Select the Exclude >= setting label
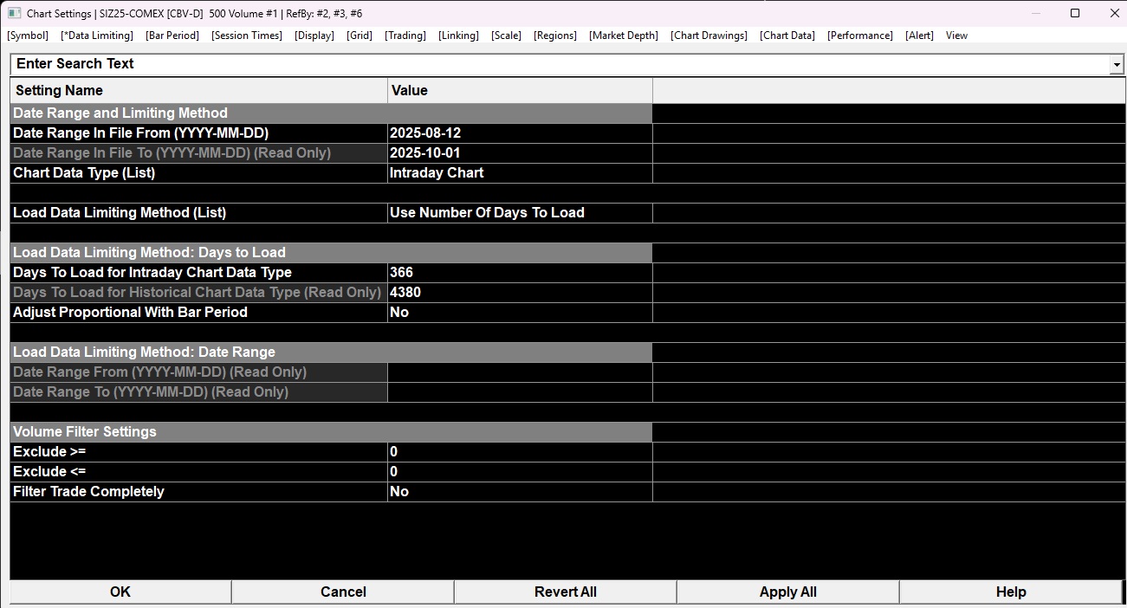This screenshot has height=608, width=1127. [198, 452]
